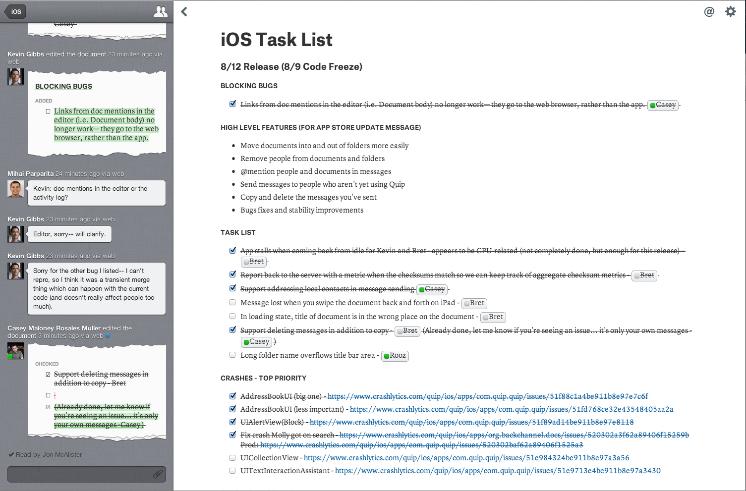Screen dimensions: 746x491
Task: Click Casey Maloney Rosales Muller's avatar
Action: (x=15, y=351)
